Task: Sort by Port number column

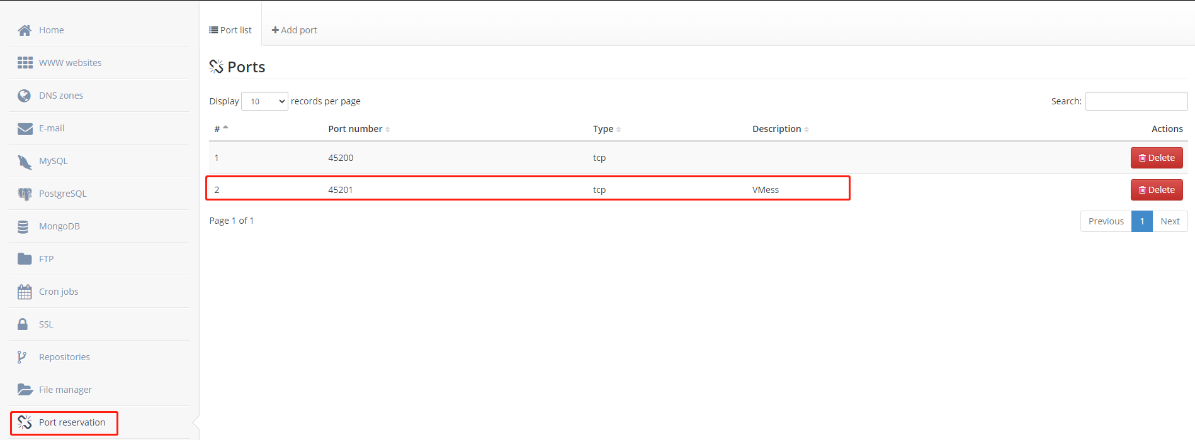Action: (x=359, y=129)
